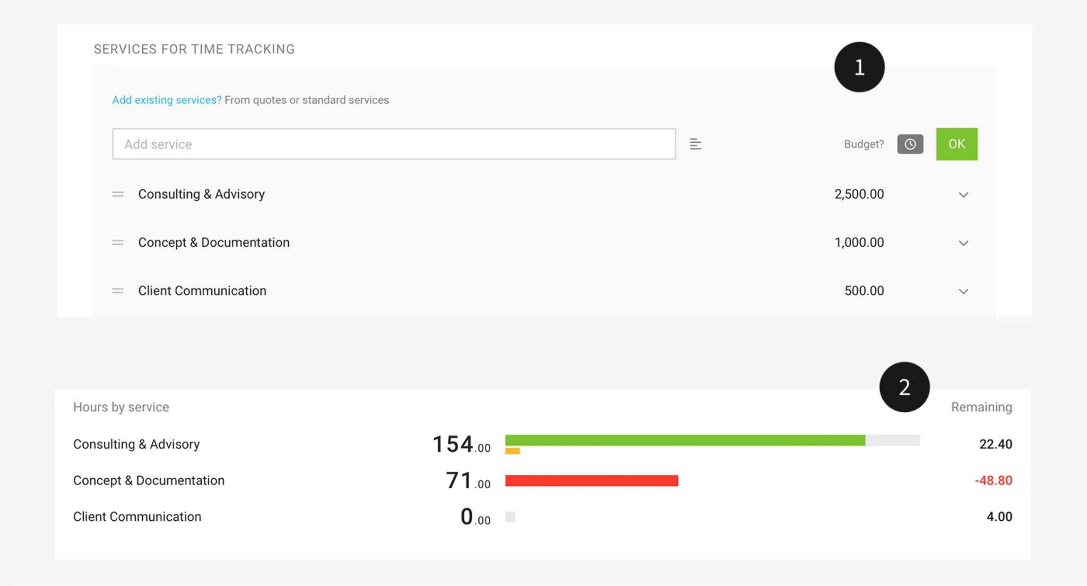
Task: Click the 71.00 hours value
Action: coord(468,480)
